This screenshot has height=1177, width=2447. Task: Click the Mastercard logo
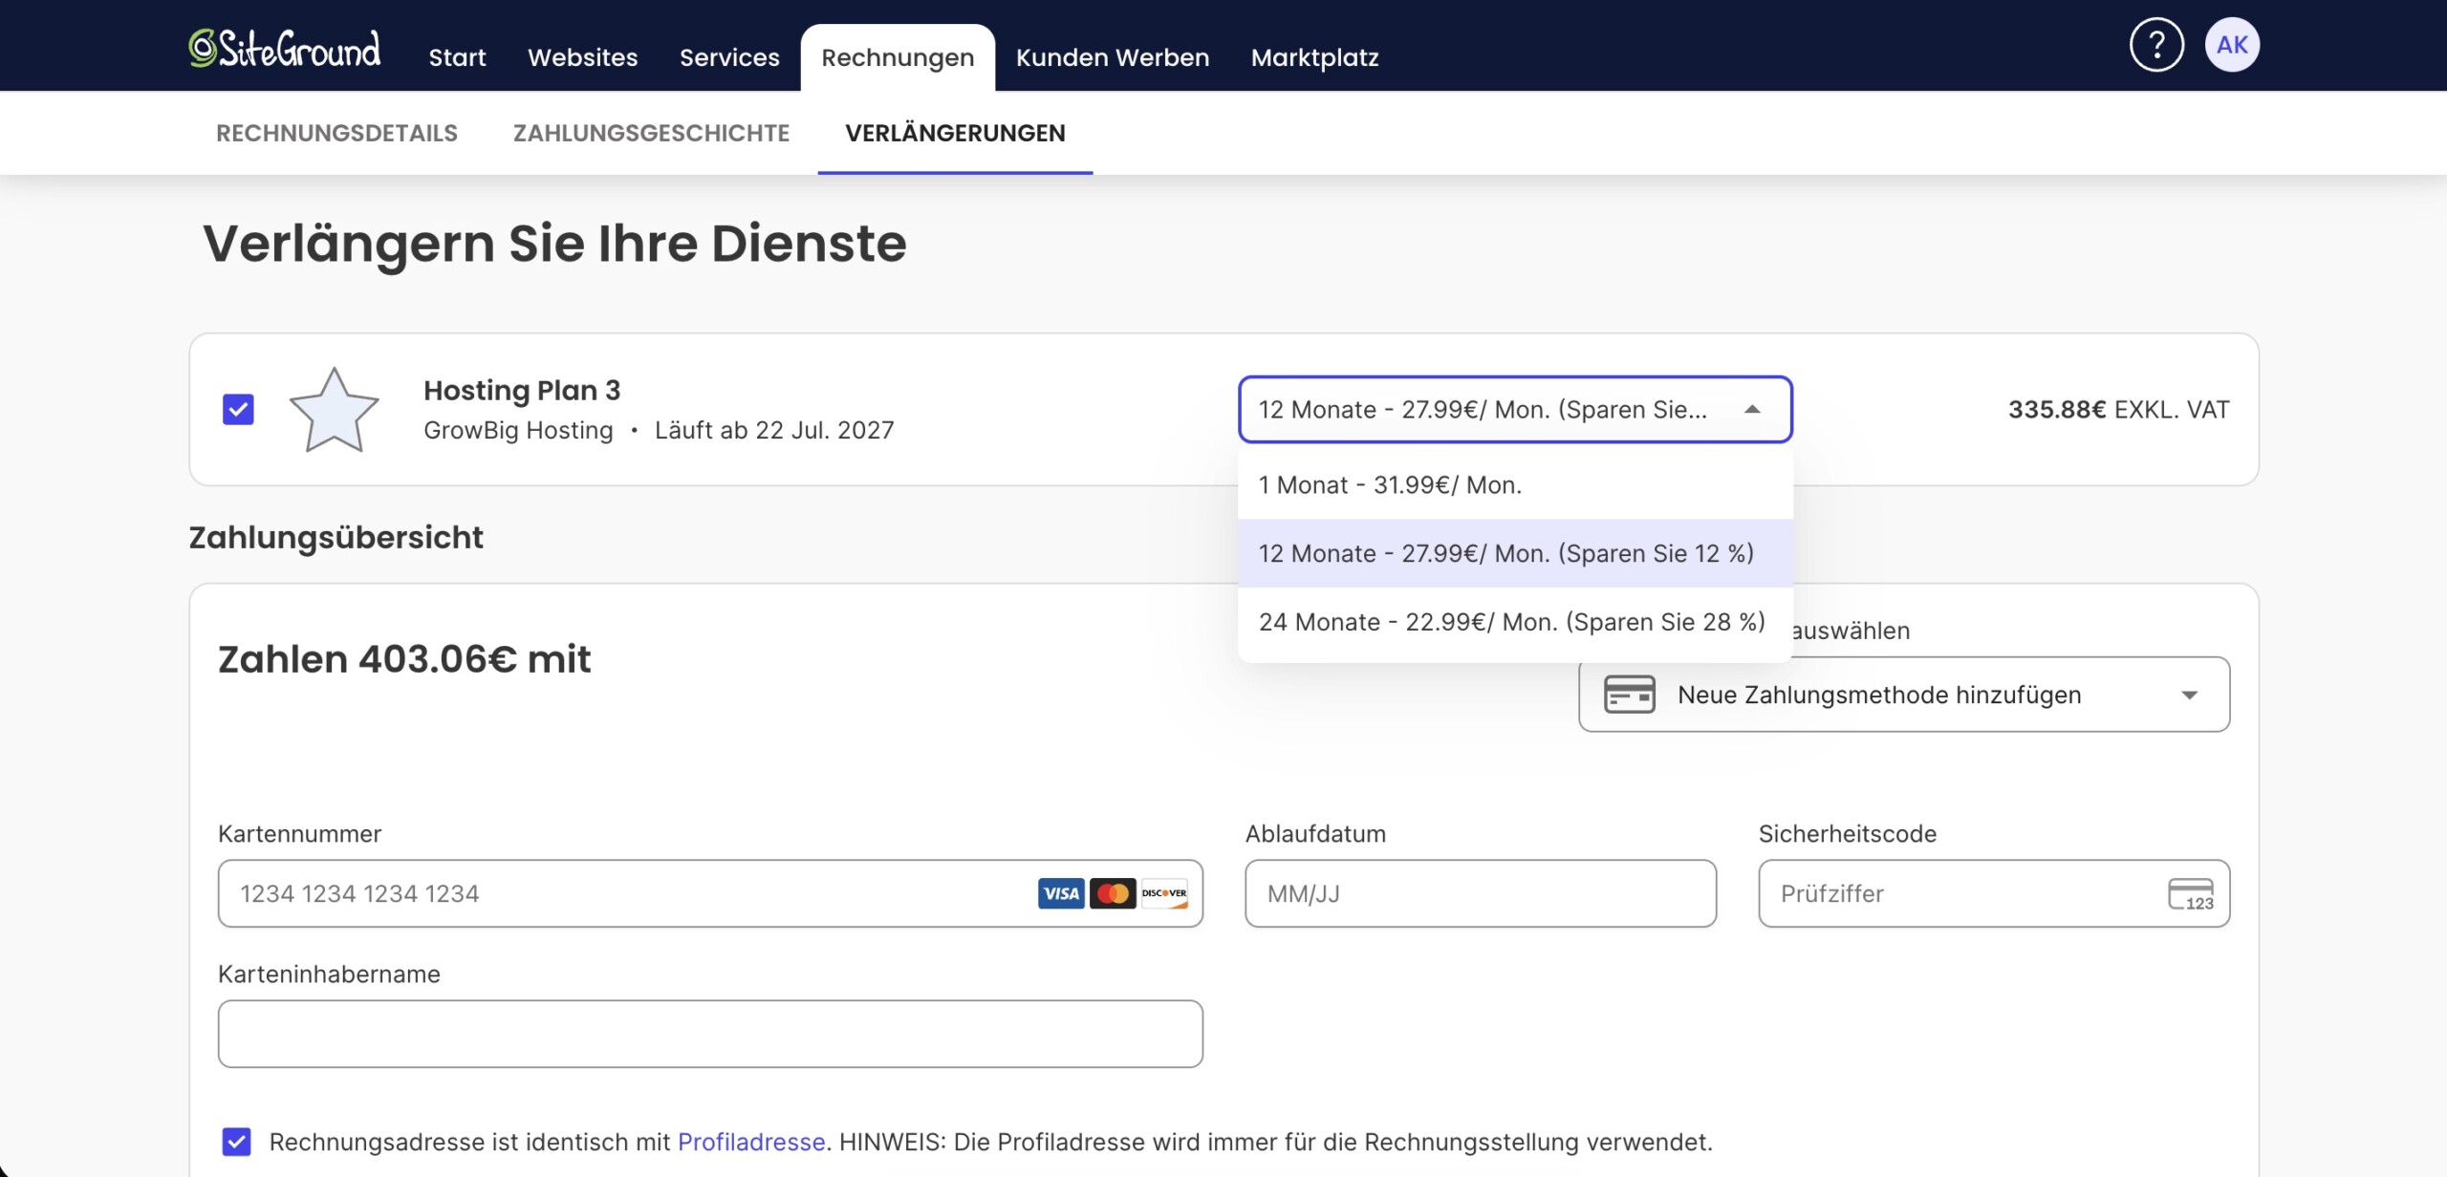coord(1113,893)
